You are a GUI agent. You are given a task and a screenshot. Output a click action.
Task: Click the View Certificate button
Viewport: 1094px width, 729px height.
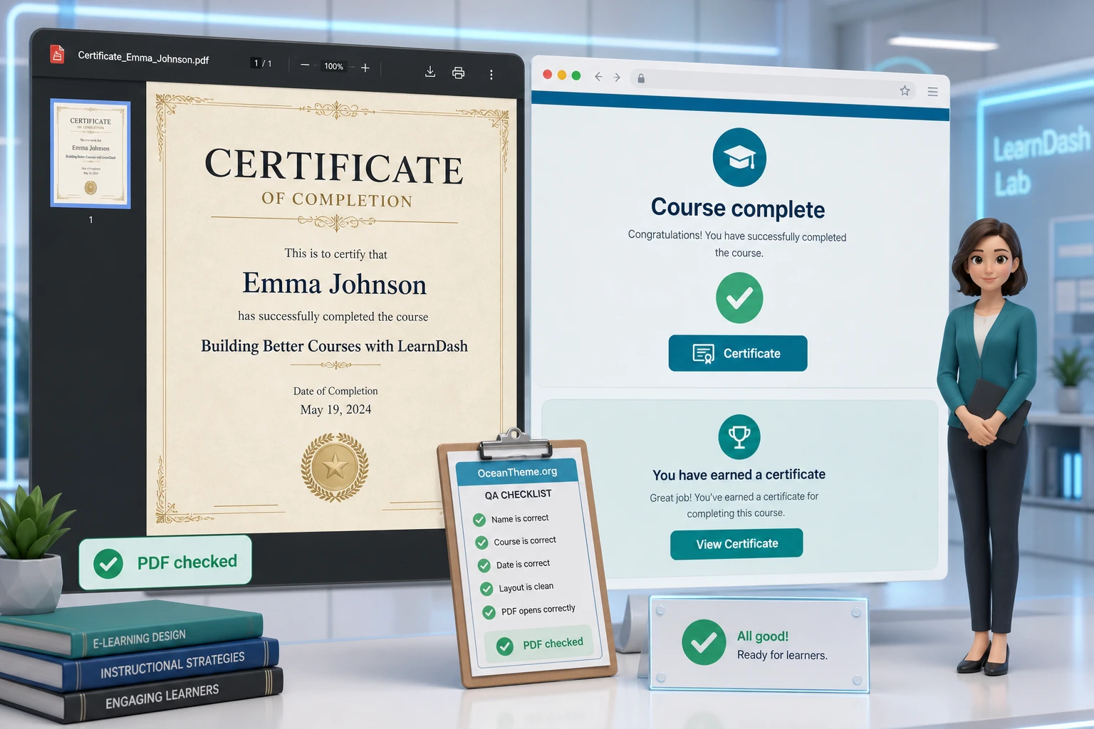736,544
